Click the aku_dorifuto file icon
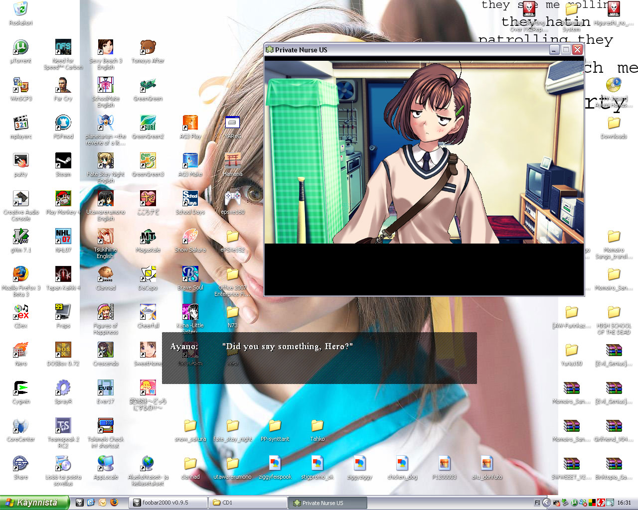The width and height of the screenshot is (638, 510). tap(487, 464)
